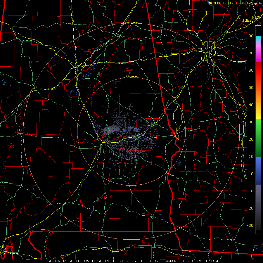263x263 pixels.
Task: Click the -20 dBZ scale value
Action: 250,208
